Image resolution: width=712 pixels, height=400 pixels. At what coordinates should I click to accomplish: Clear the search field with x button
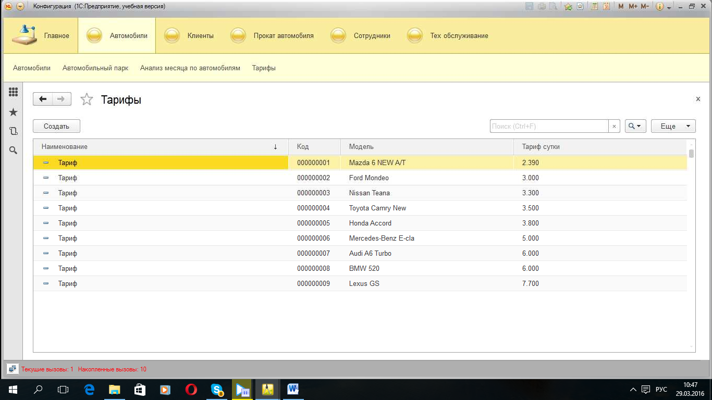614,126
